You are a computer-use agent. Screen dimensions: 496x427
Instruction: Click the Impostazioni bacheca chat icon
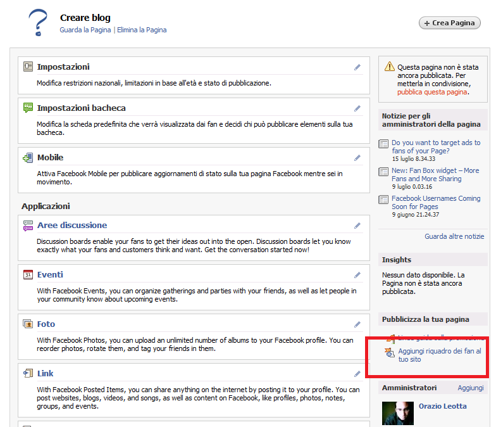pos(28,108)
